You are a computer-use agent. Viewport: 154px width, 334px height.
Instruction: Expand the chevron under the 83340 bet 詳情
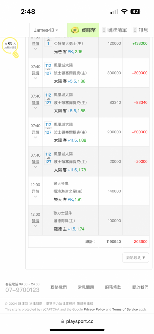[x=35, y=108]
